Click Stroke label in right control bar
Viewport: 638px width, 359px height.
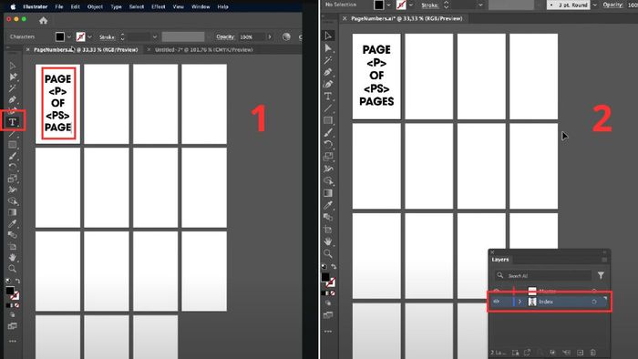point(429,5)
